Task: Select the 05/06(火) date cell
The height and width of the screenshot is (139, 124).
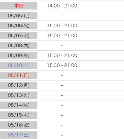Action: click(19, 26)
